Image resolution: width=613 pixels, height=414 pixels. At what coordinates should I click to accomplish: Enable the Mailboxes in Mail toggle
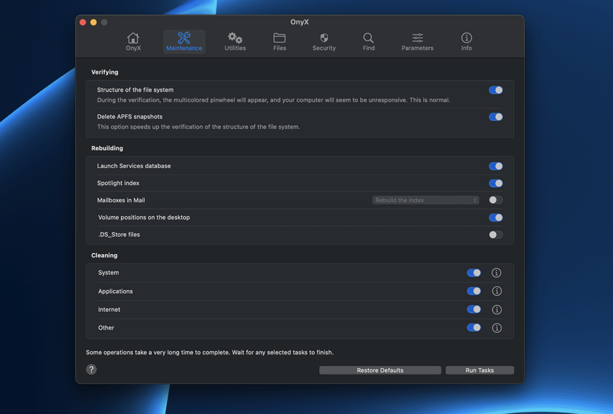(x=495, y=200)
